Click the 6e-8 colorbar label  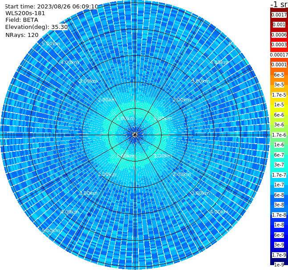(x=279, y=195)
